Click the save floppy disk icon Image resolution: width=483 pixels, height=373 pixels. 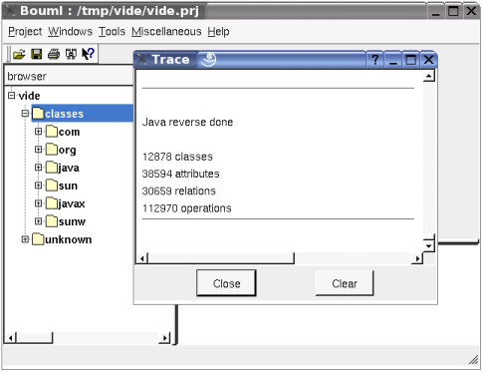point(37,54)
